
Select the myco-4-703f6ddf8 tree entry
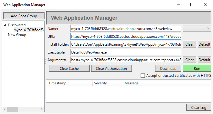pos(29,30)
